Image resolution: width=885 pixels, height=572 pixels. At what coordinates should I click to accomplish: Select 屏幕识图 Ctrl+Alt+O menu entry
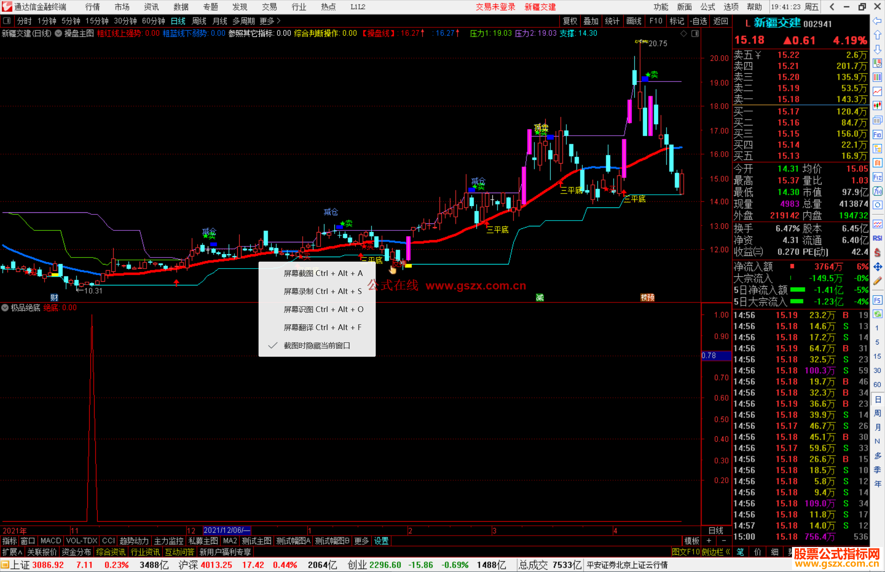[317, 309]
